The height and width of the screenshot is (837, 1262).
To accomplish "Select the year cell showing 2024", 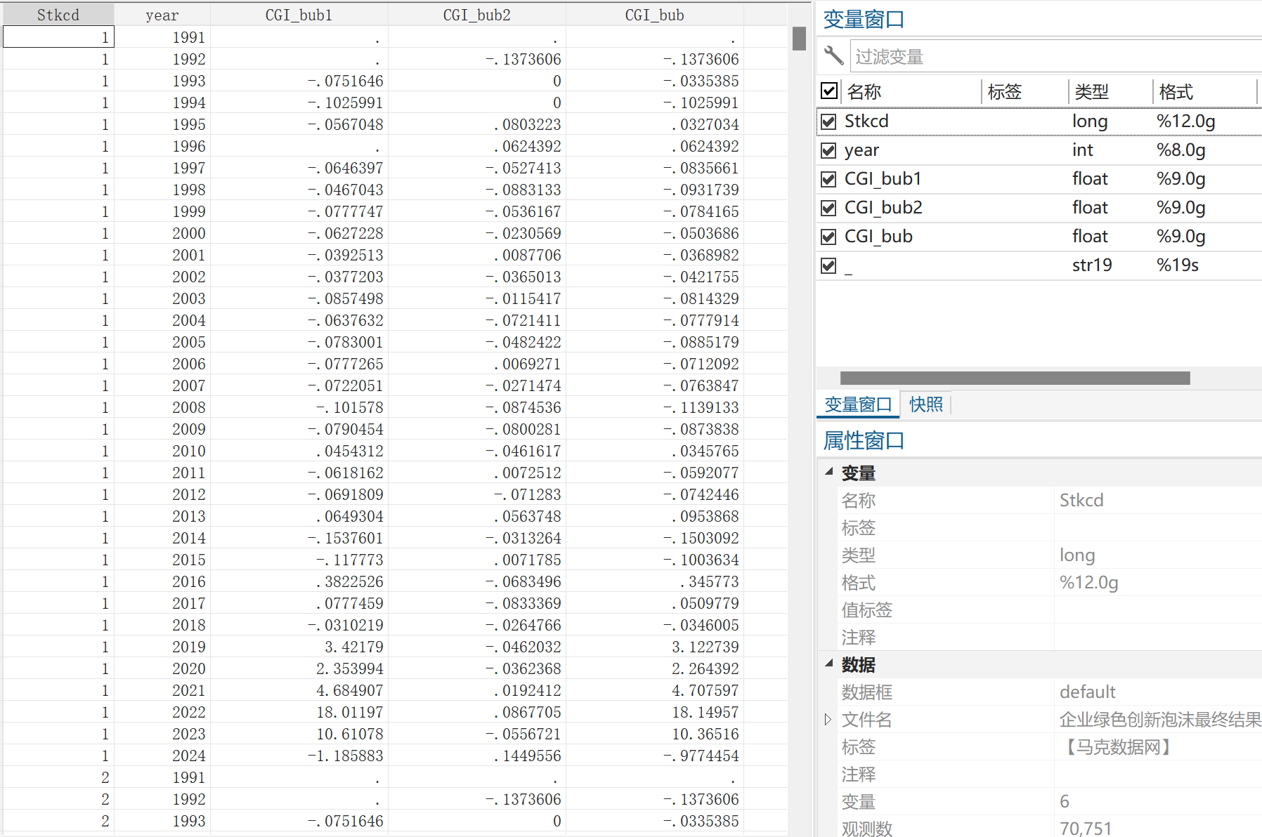I will point(162,756).
